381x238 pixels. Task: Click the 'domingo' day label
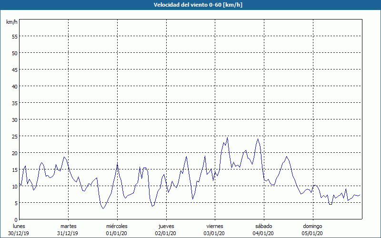pos(312,226)
